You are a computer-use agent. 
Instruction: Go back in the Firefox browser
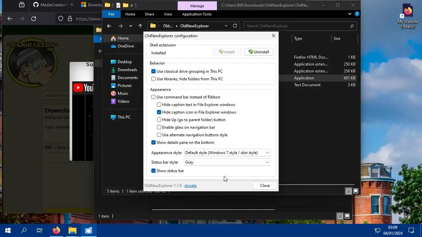pos(10,19)
